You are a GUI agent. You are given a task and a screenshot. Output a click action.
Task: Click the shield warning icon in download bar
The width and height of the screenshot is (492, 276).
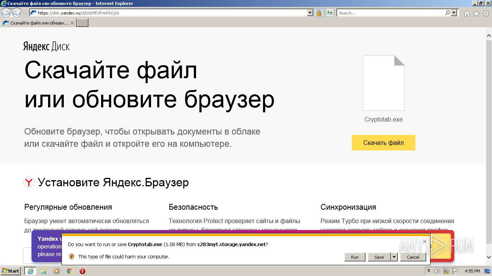[71, 256]
